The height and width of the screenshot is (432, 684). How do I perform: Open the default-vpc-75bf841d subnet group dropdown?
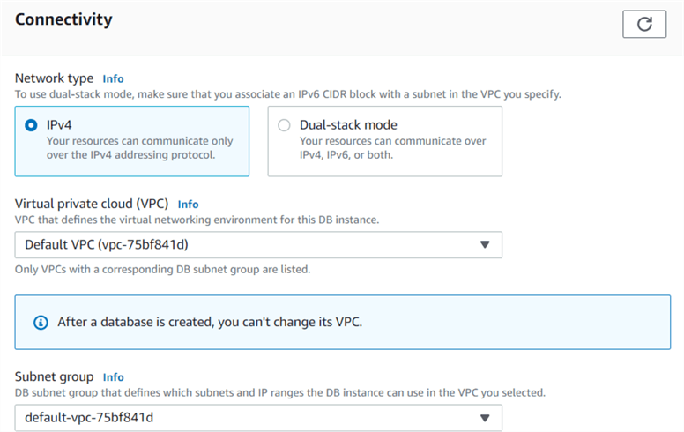click(x=247, y=418)
